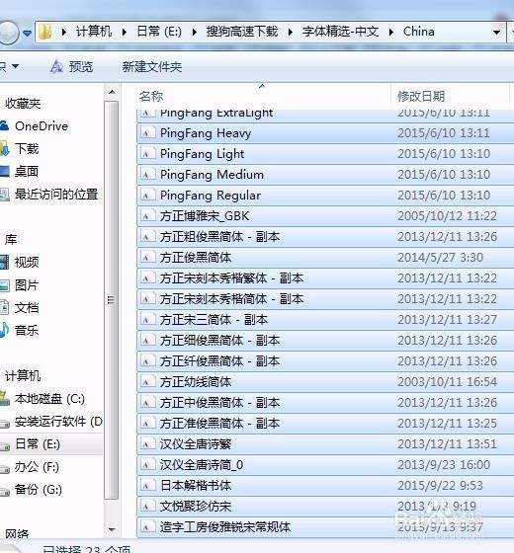Click the date 2005/10/12 11:22
The height and width of the screenshot is (553, 514).
point(447,216)
